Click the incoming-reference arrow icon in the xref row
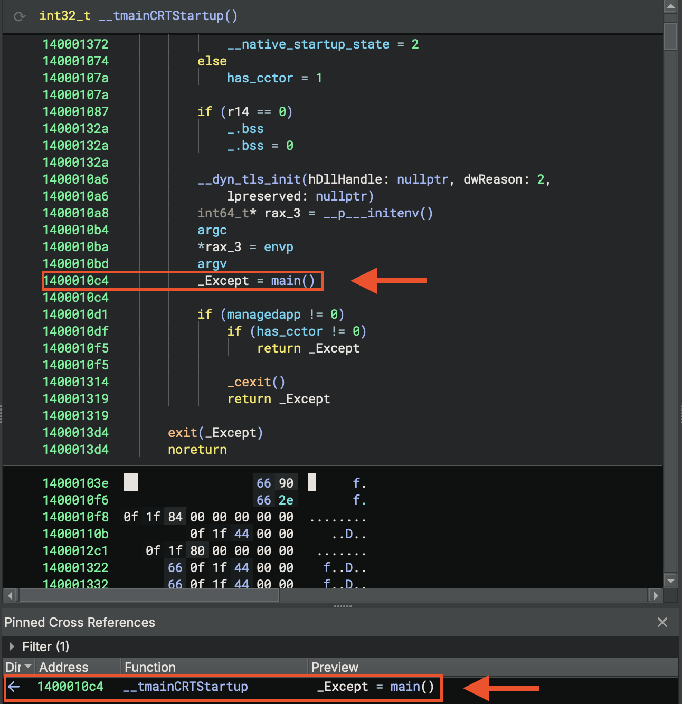Screen dimensions: 682x704 click(x=14, y=687)
